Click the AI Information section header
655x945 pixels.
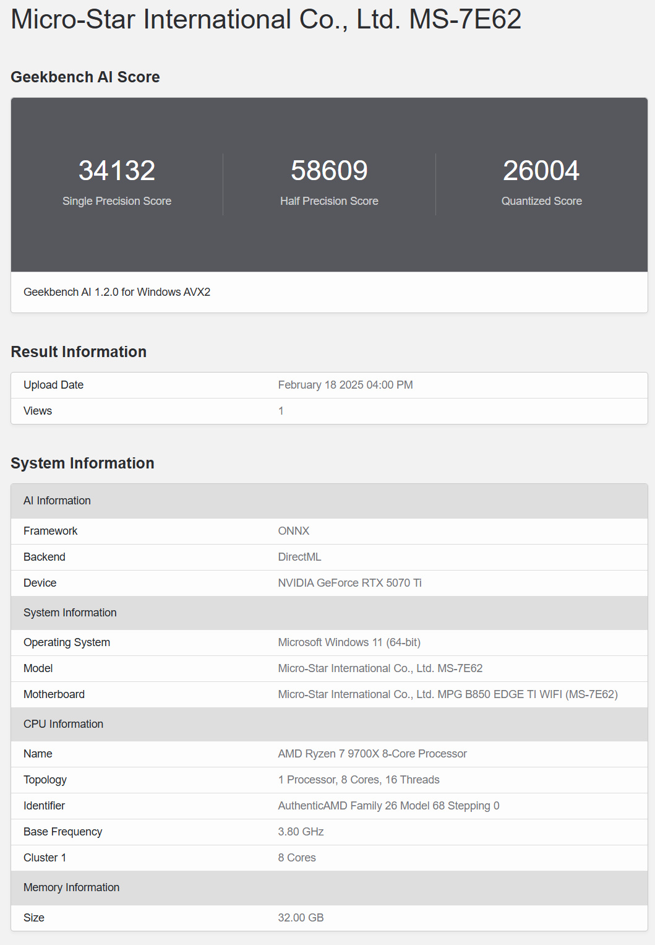coord(57,501)
